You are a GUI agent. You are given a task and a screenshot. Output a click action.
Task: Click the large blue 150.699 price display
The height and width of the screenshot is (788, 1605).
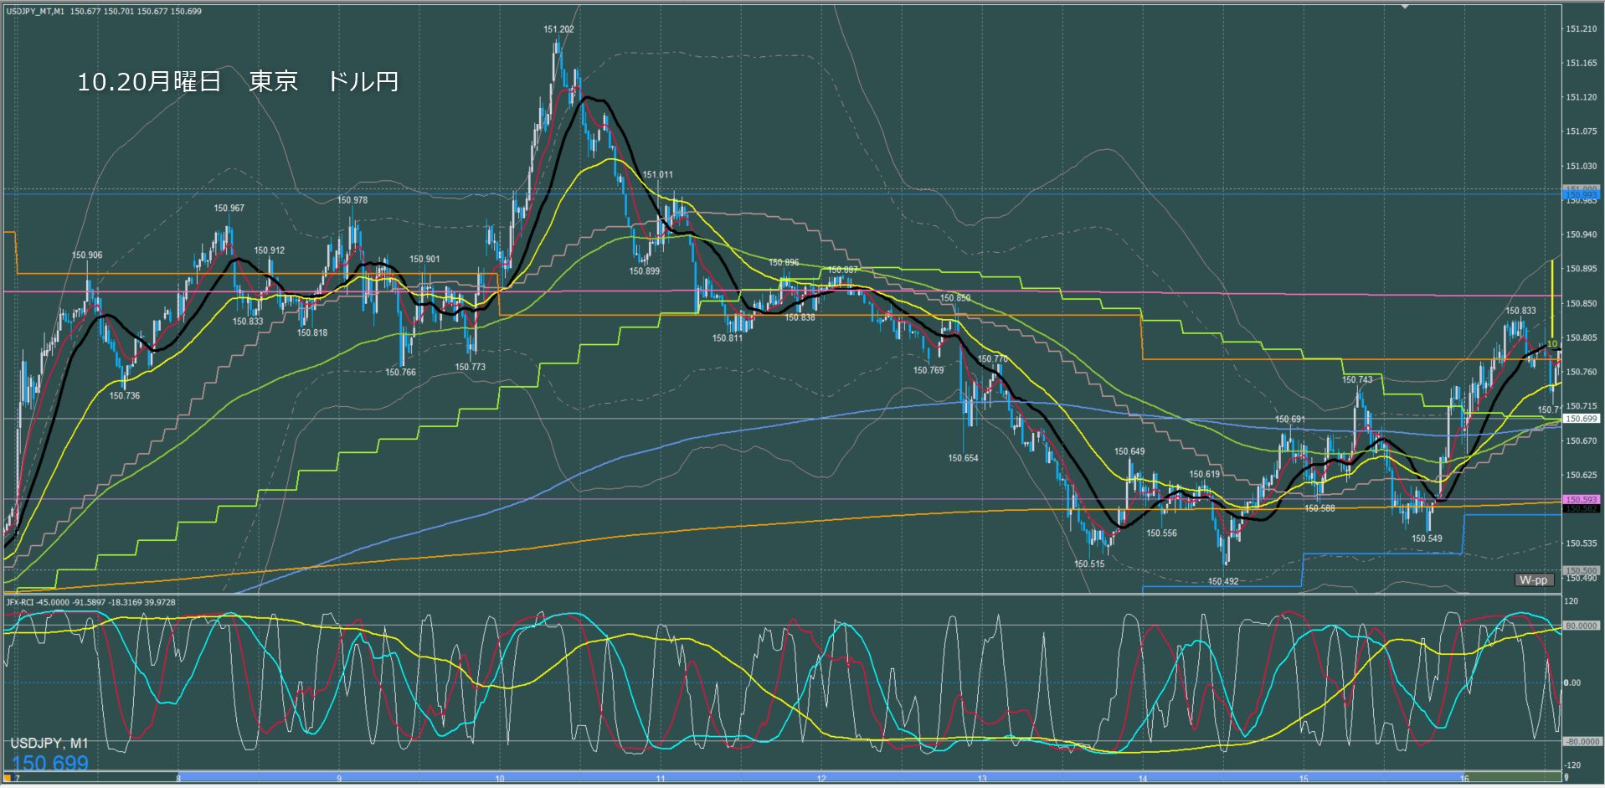pos(50,763)
